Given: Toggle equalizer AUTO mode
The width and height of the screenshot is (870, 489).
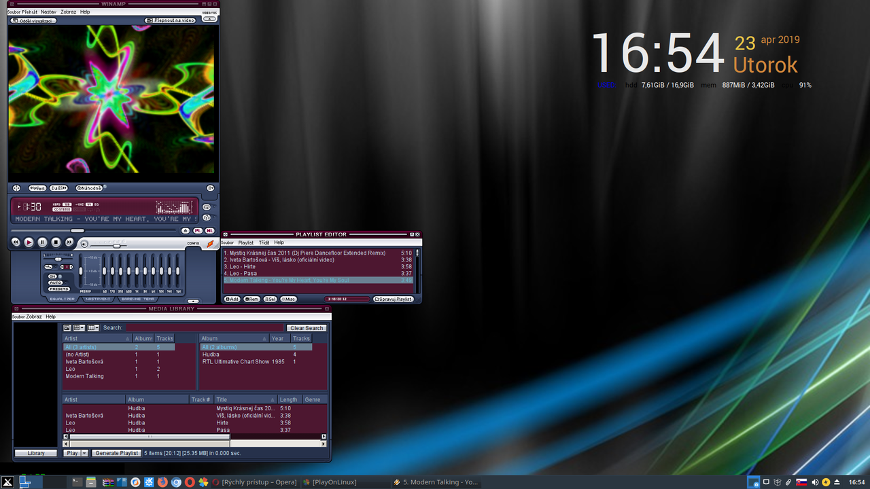Looking at the screenshot, I should pos(56,283).
